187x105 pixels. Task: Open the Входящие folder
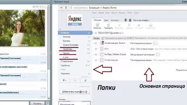75,33
